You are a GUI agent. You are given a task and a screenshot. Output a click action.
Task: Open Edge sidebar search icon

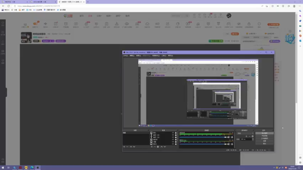pos(300,11)
